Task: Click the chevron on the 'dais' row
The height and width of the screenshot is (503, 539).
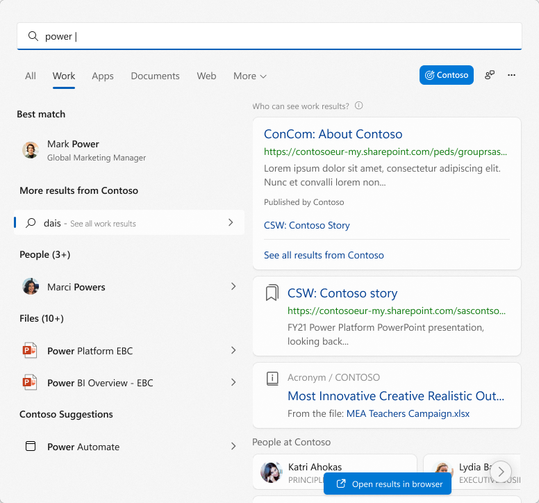Action: [x=231, y=222]
